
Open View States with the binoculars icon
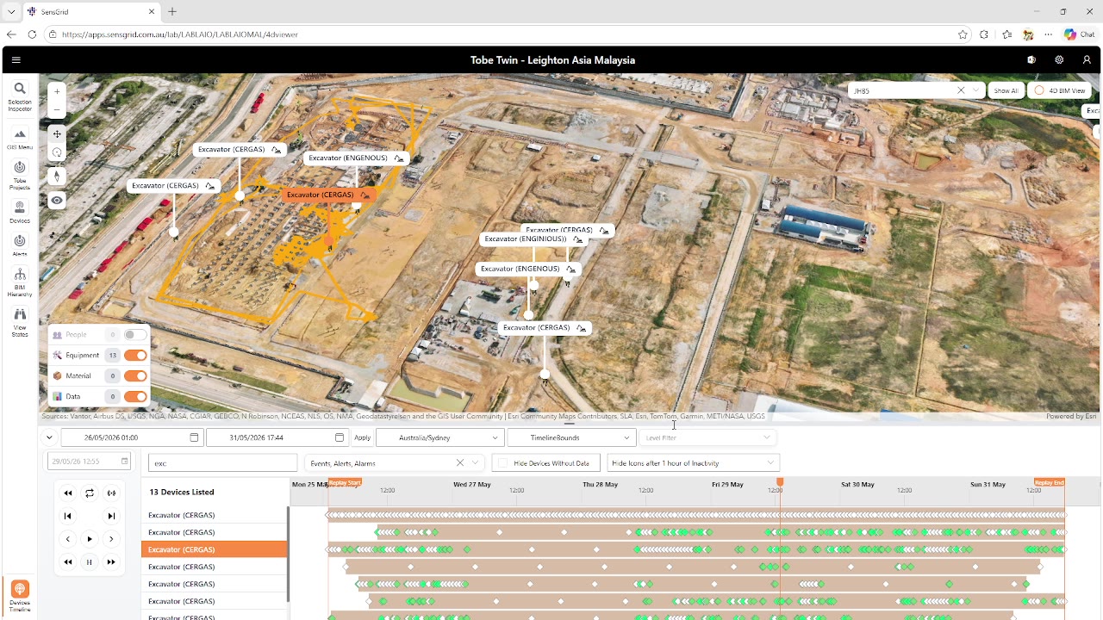19,322
